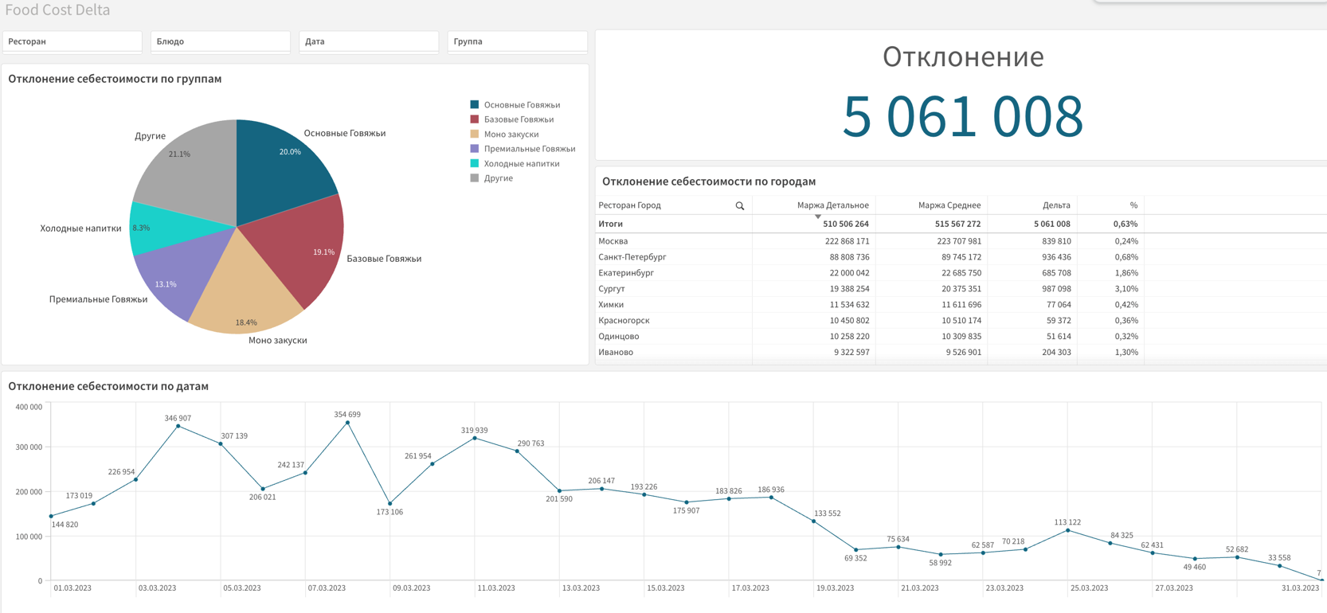
Task: Select Одинцово in the city table
Action: coord(619,337)
